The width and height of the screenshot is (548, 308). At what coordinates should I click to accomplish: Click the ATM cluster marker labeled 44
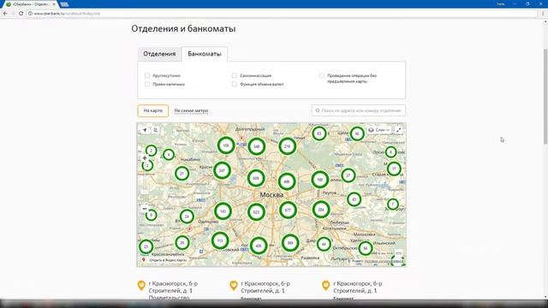pos(324,244)
